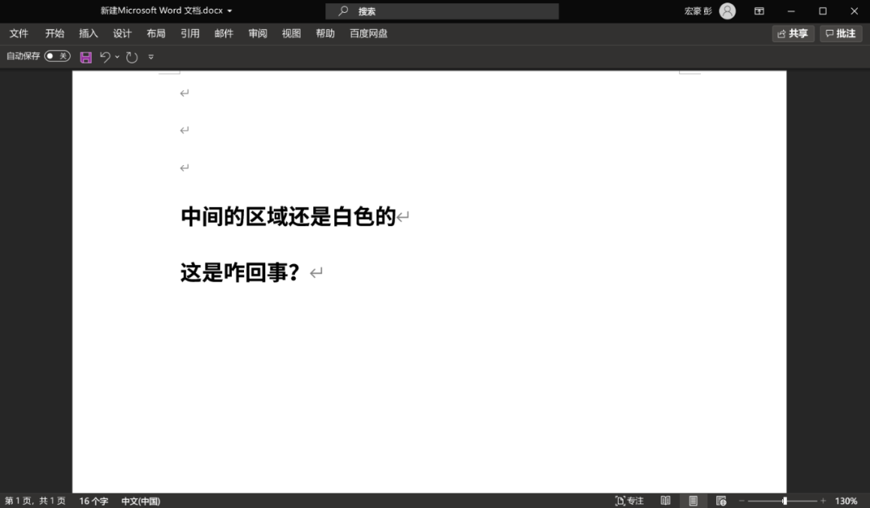Click in text 中间的区域还是白色的
Image resolution: width=870 pixels, height=508 pixels.
coord(288,217)
